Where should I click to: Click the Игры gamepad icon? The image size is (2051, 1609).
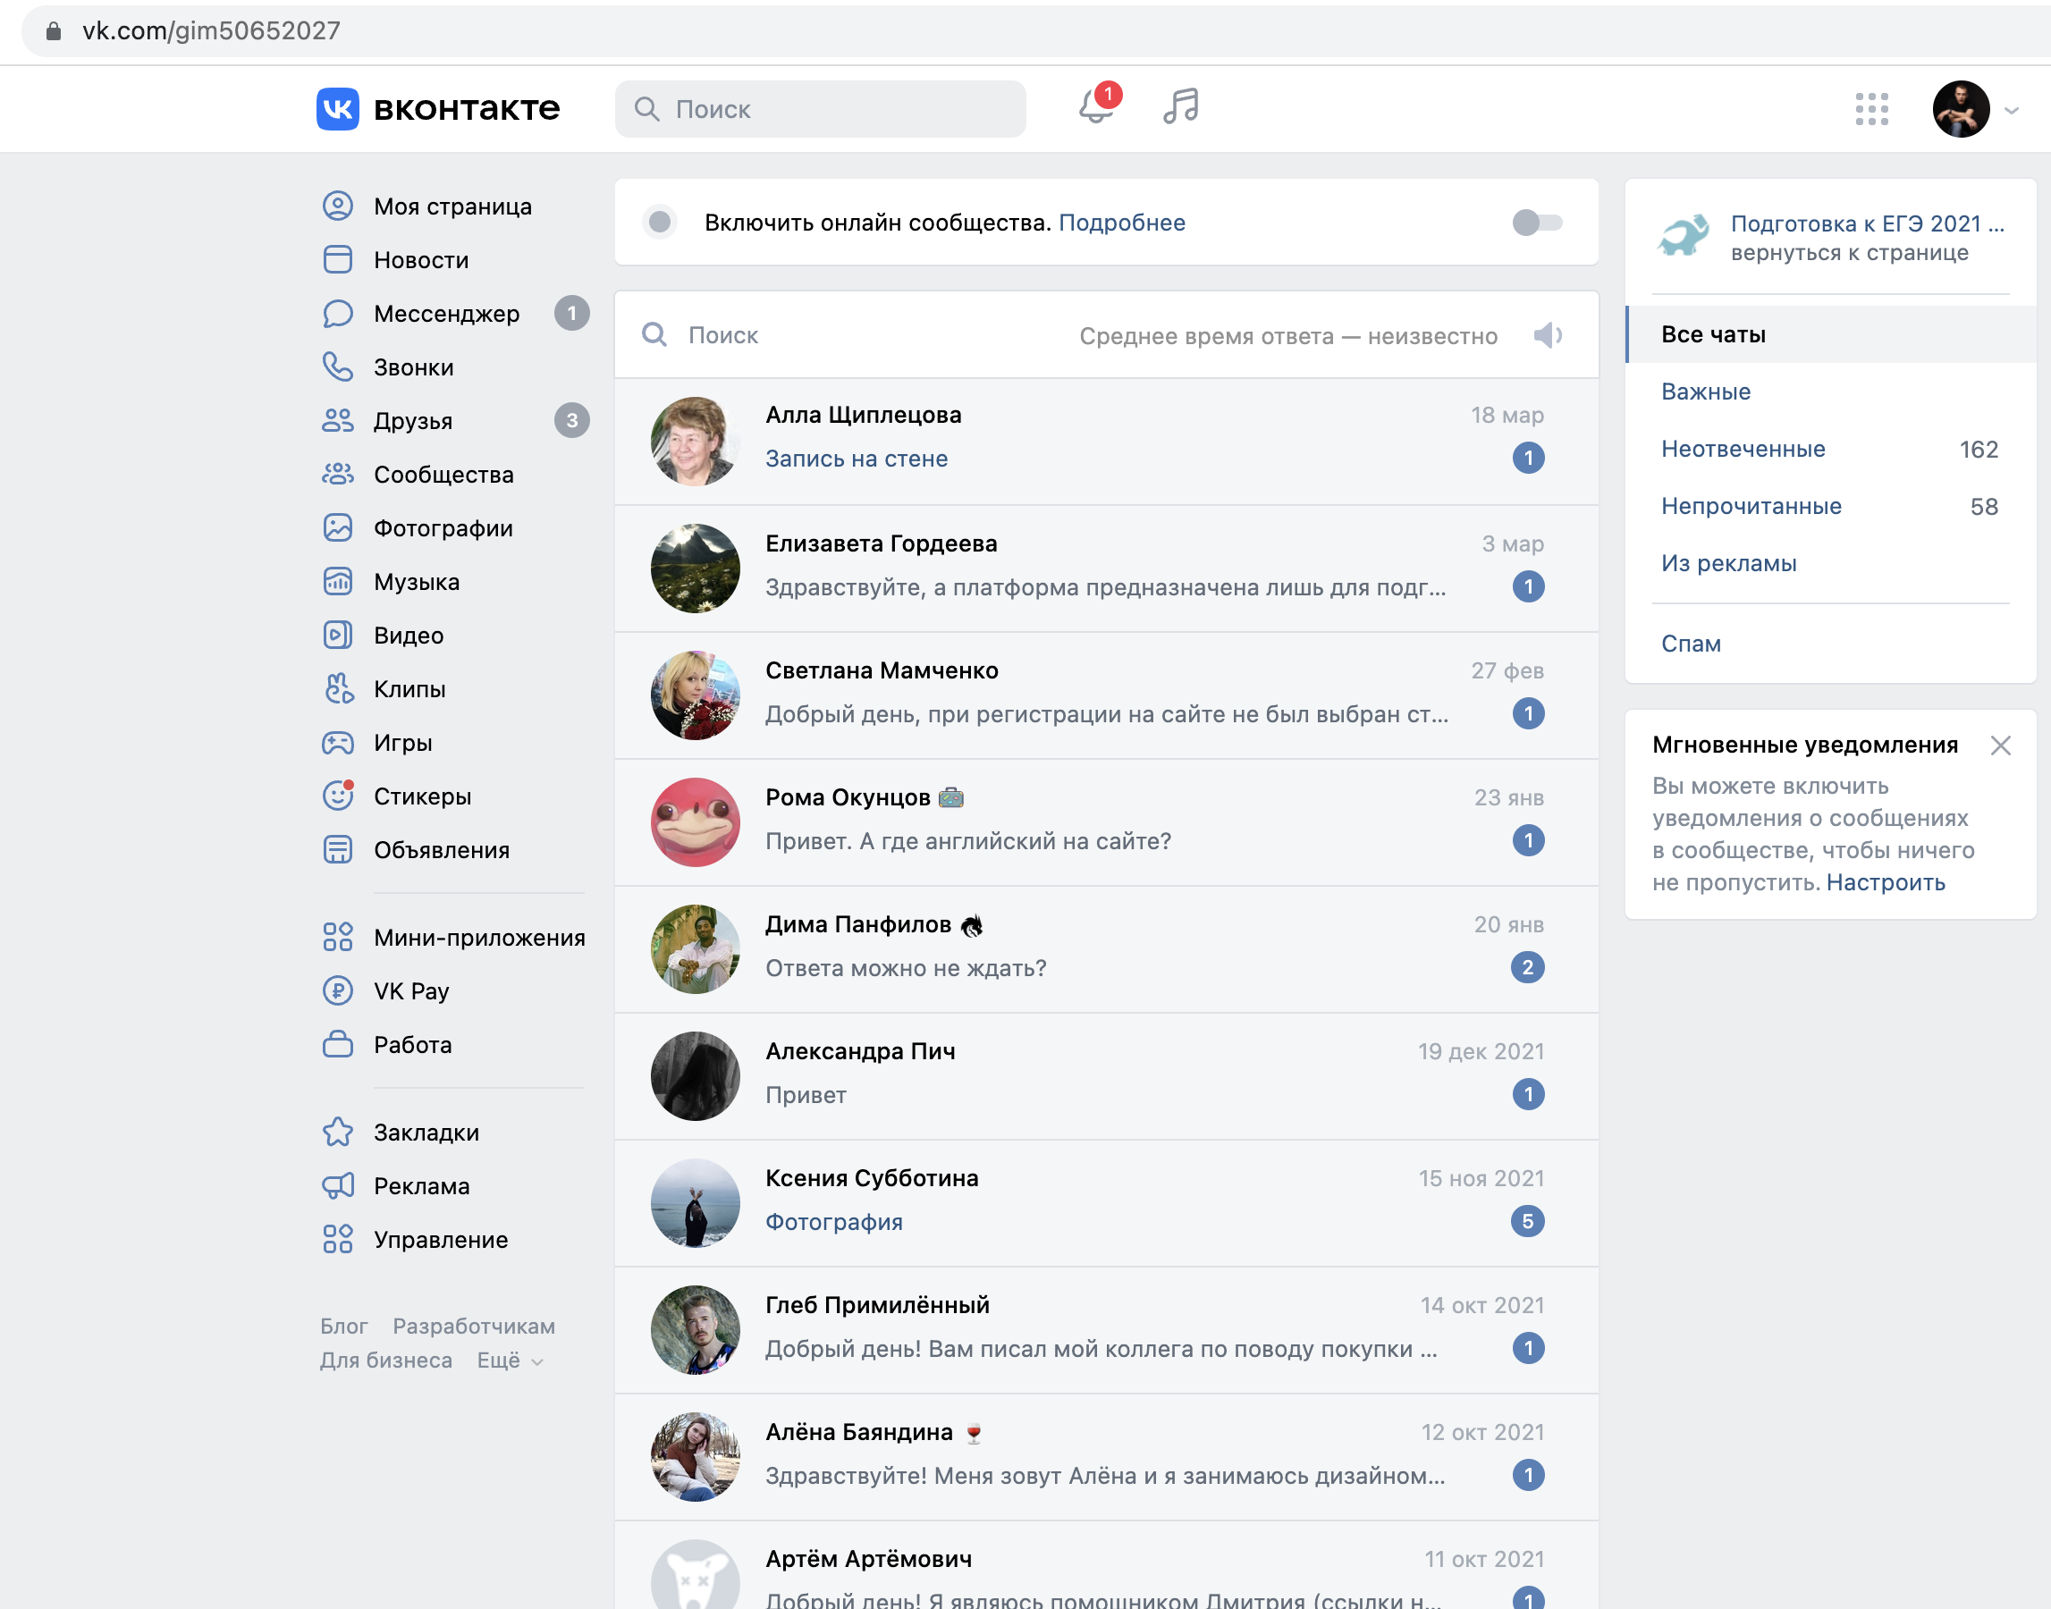[337, 742]
